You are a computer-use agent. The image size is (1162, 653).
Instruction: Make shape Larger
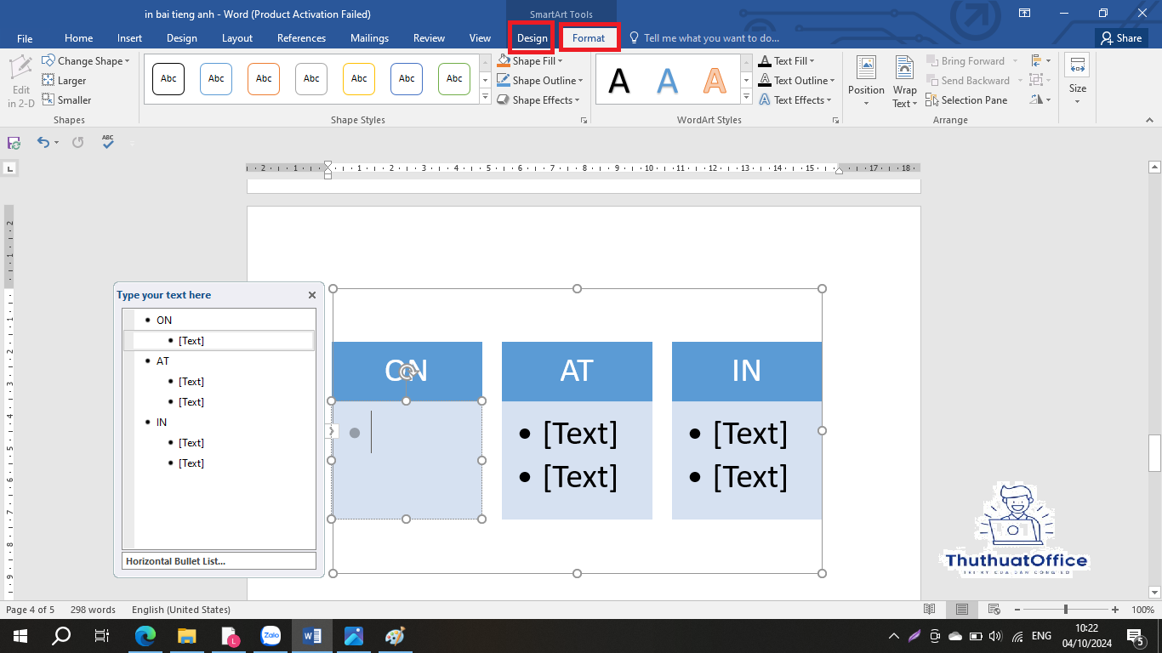[x=64, y=81]
